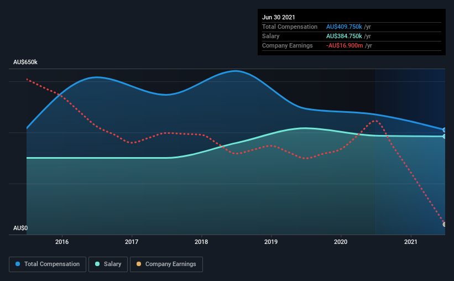This screenshot has height=281, width=454.
Task: Click the blue Total Compensation legend dot
Action: point(18,264)
